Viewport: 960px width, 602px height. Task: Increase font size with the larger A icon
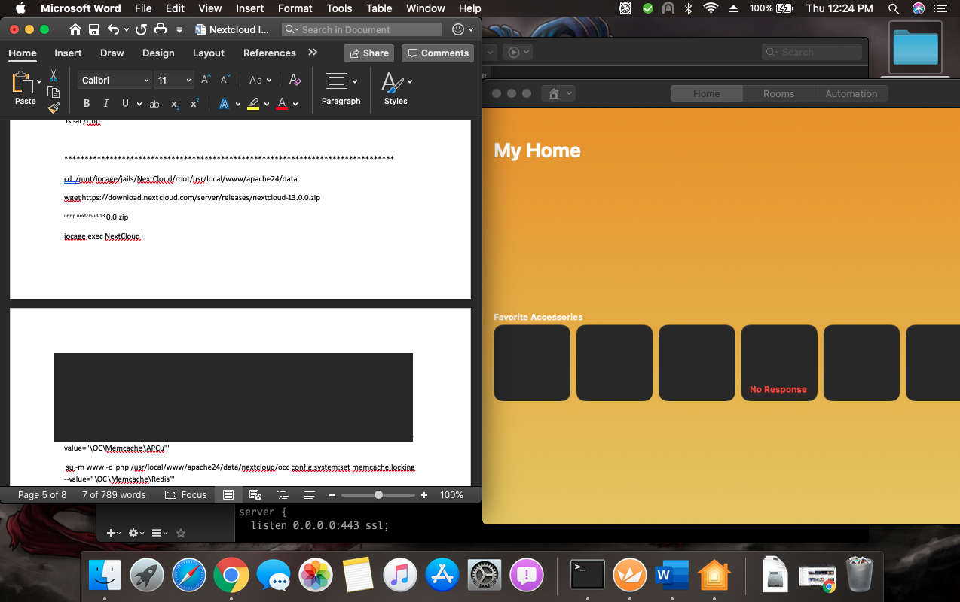tap(206, 80)
